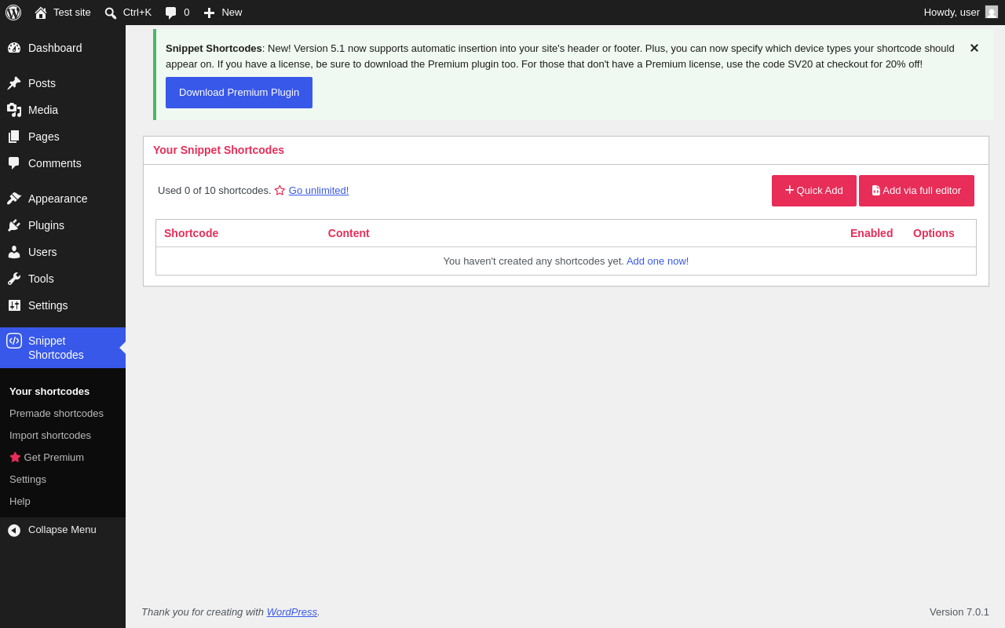Click the Tools wrench icon
The width and height of the screenshot is (1005, 628).
(14, 279)
